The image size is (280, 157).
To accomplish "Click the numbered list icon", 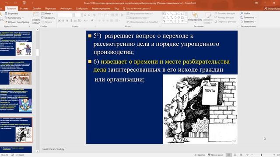I will (106, 15).
